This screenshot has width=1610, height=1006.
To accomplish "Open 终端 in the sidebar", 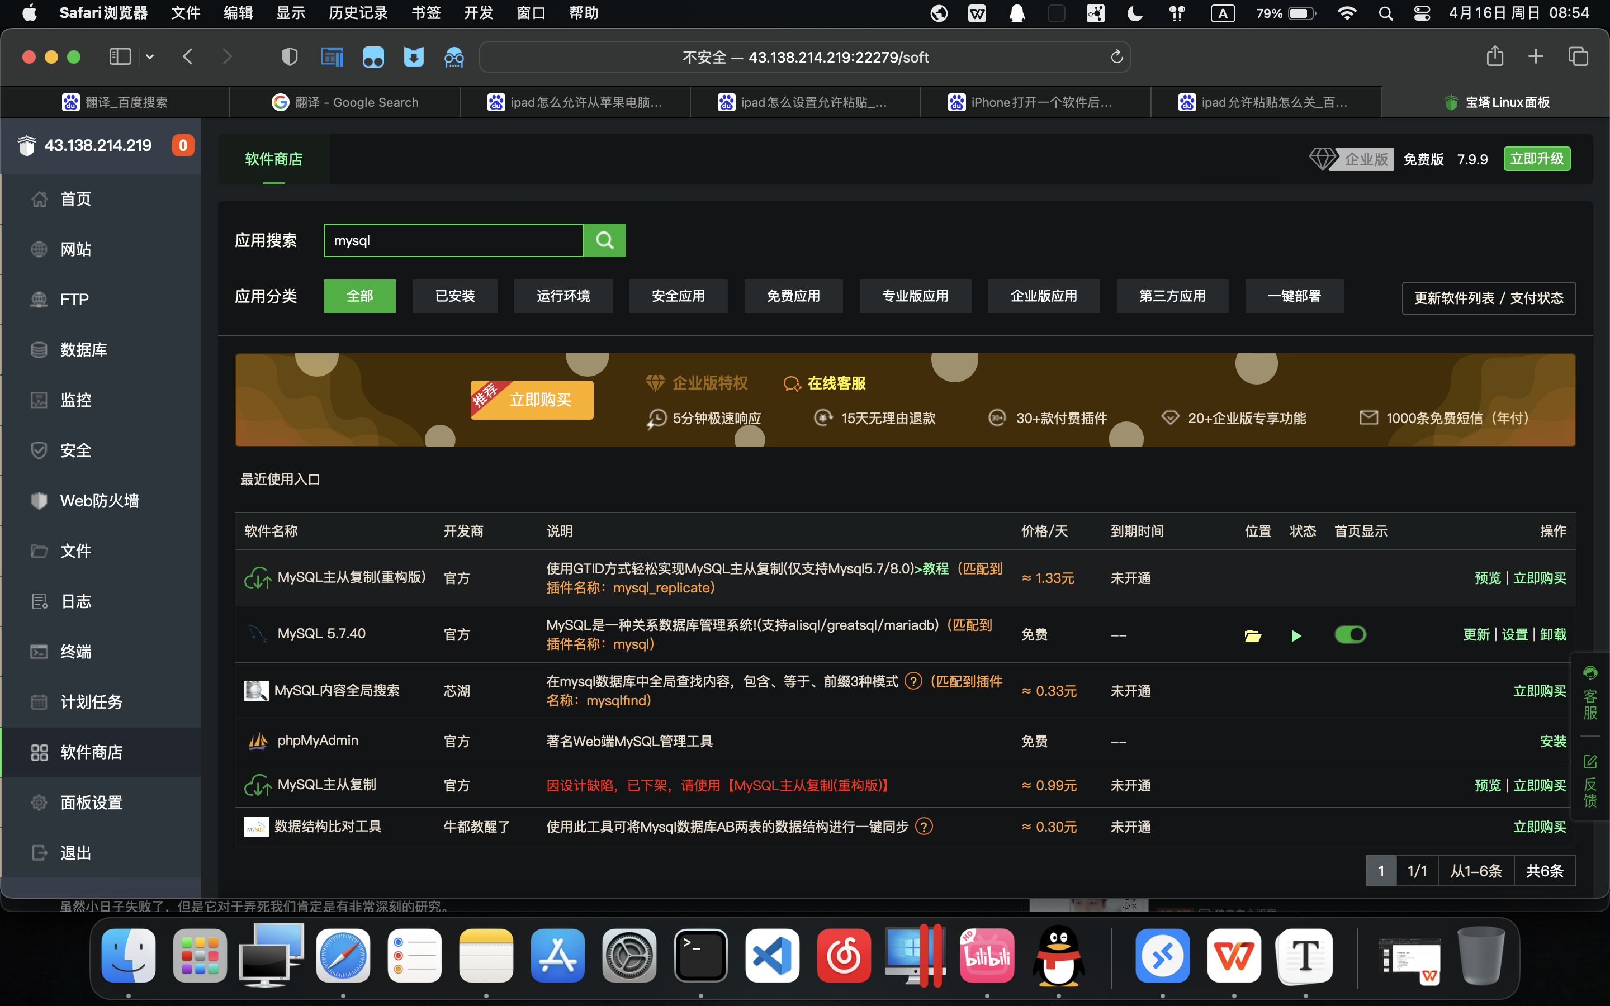I will tap(102, 651).
